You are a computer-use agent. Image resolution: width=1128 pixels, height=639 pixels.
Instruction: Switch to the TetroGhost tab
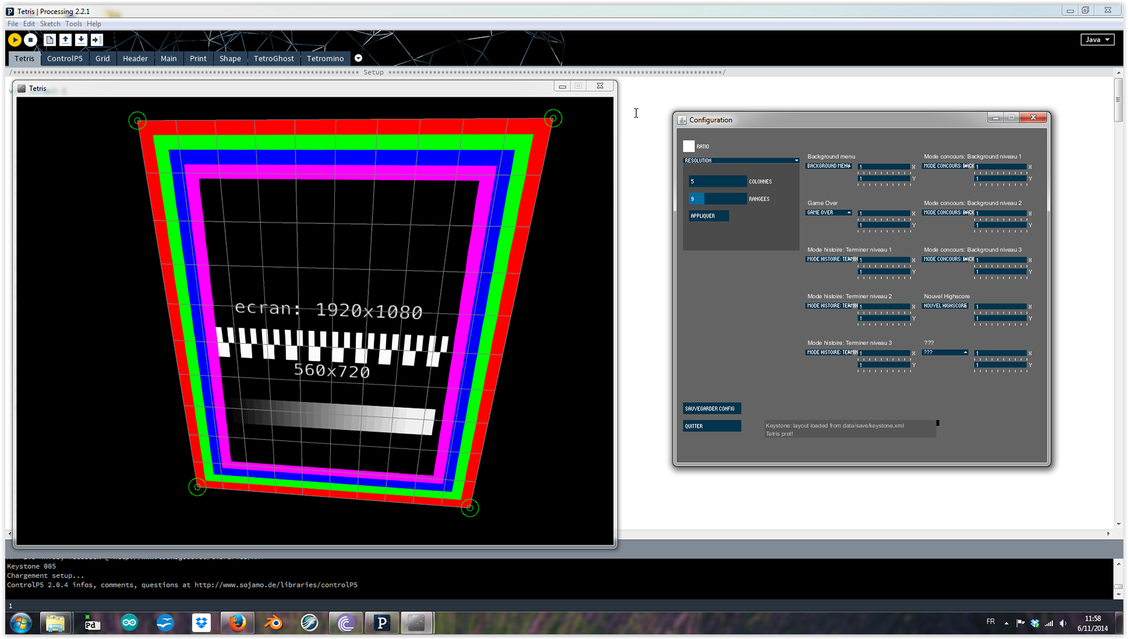click(x=272, y=58)
